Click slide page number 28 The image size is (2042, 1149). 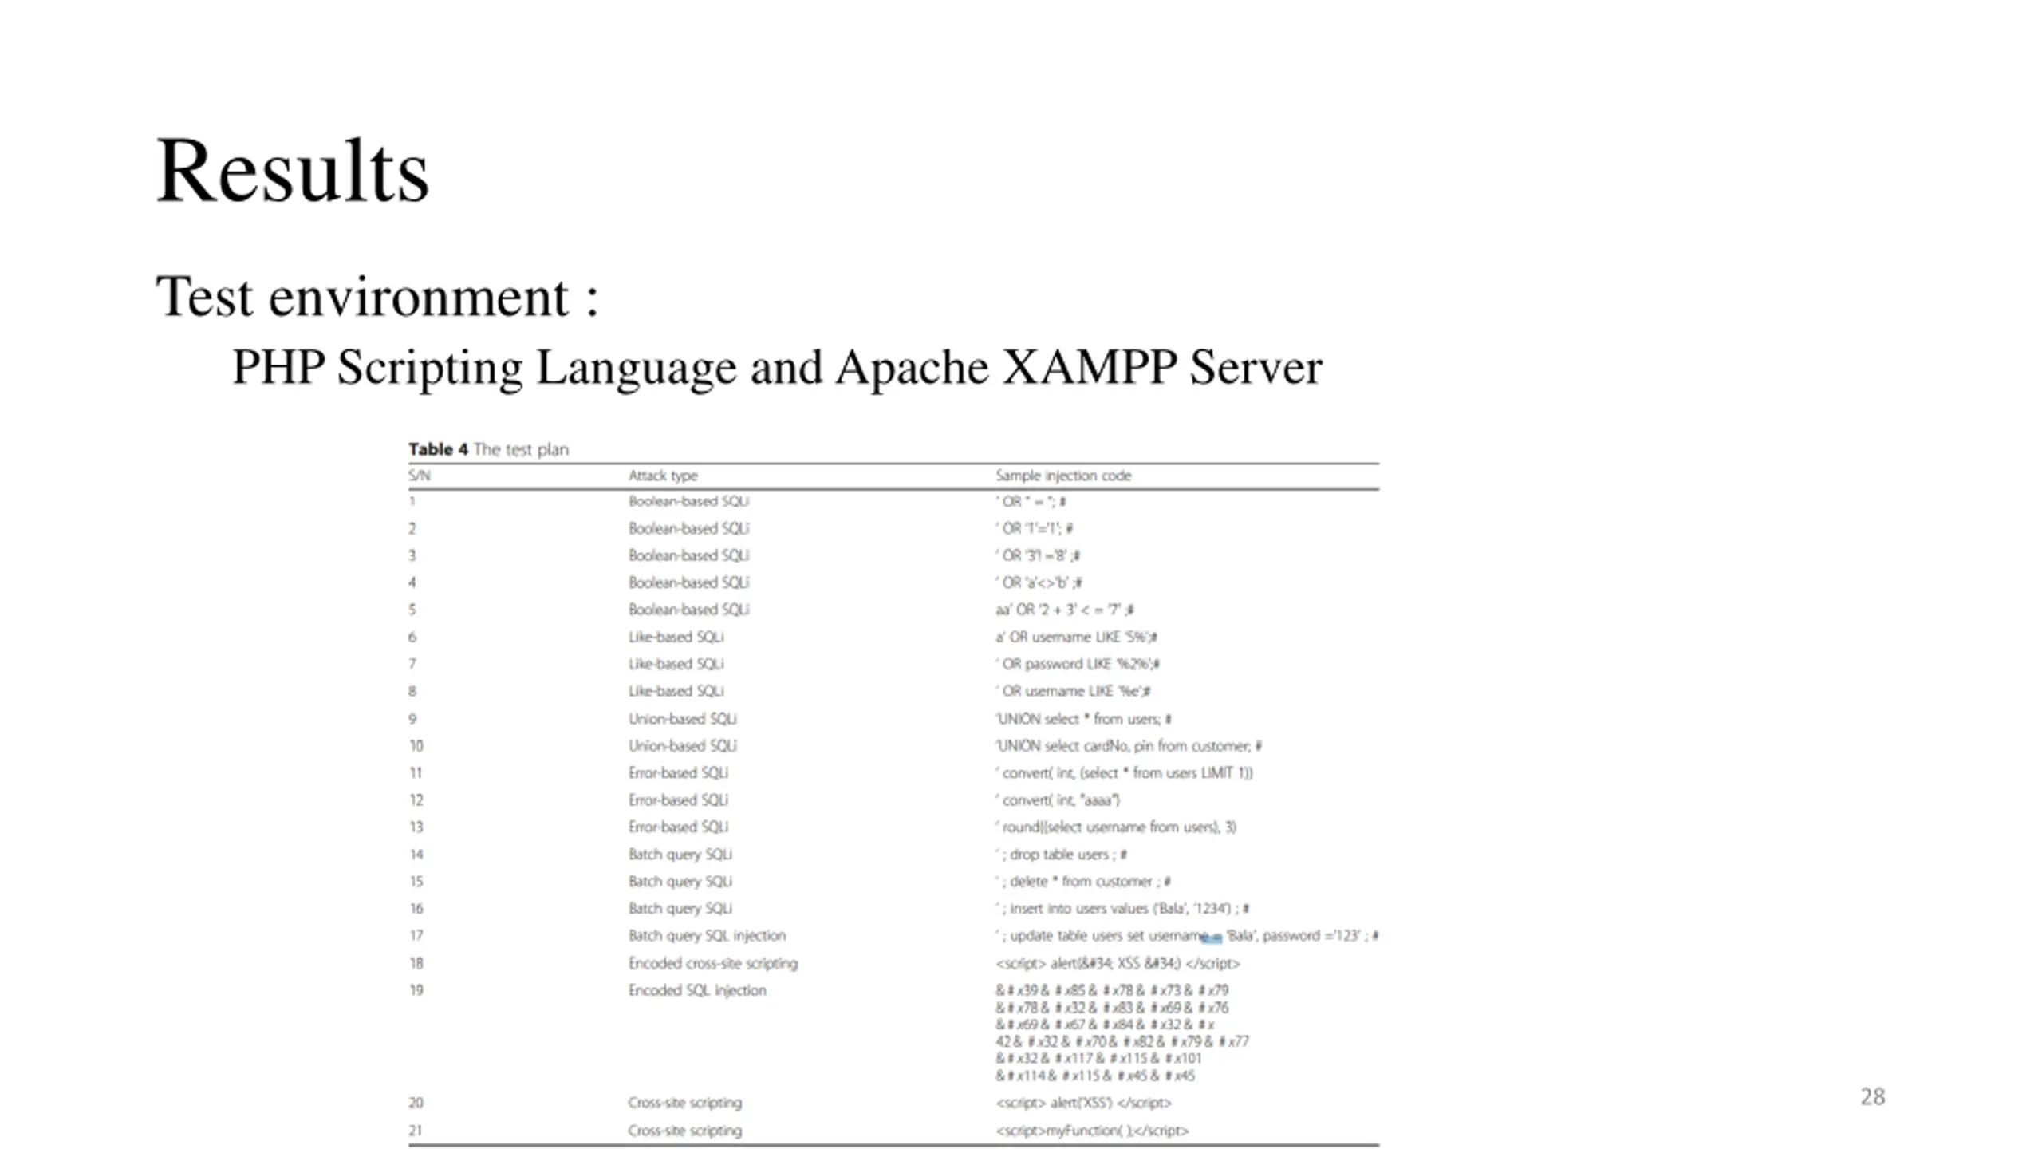pos(1873,1096)
